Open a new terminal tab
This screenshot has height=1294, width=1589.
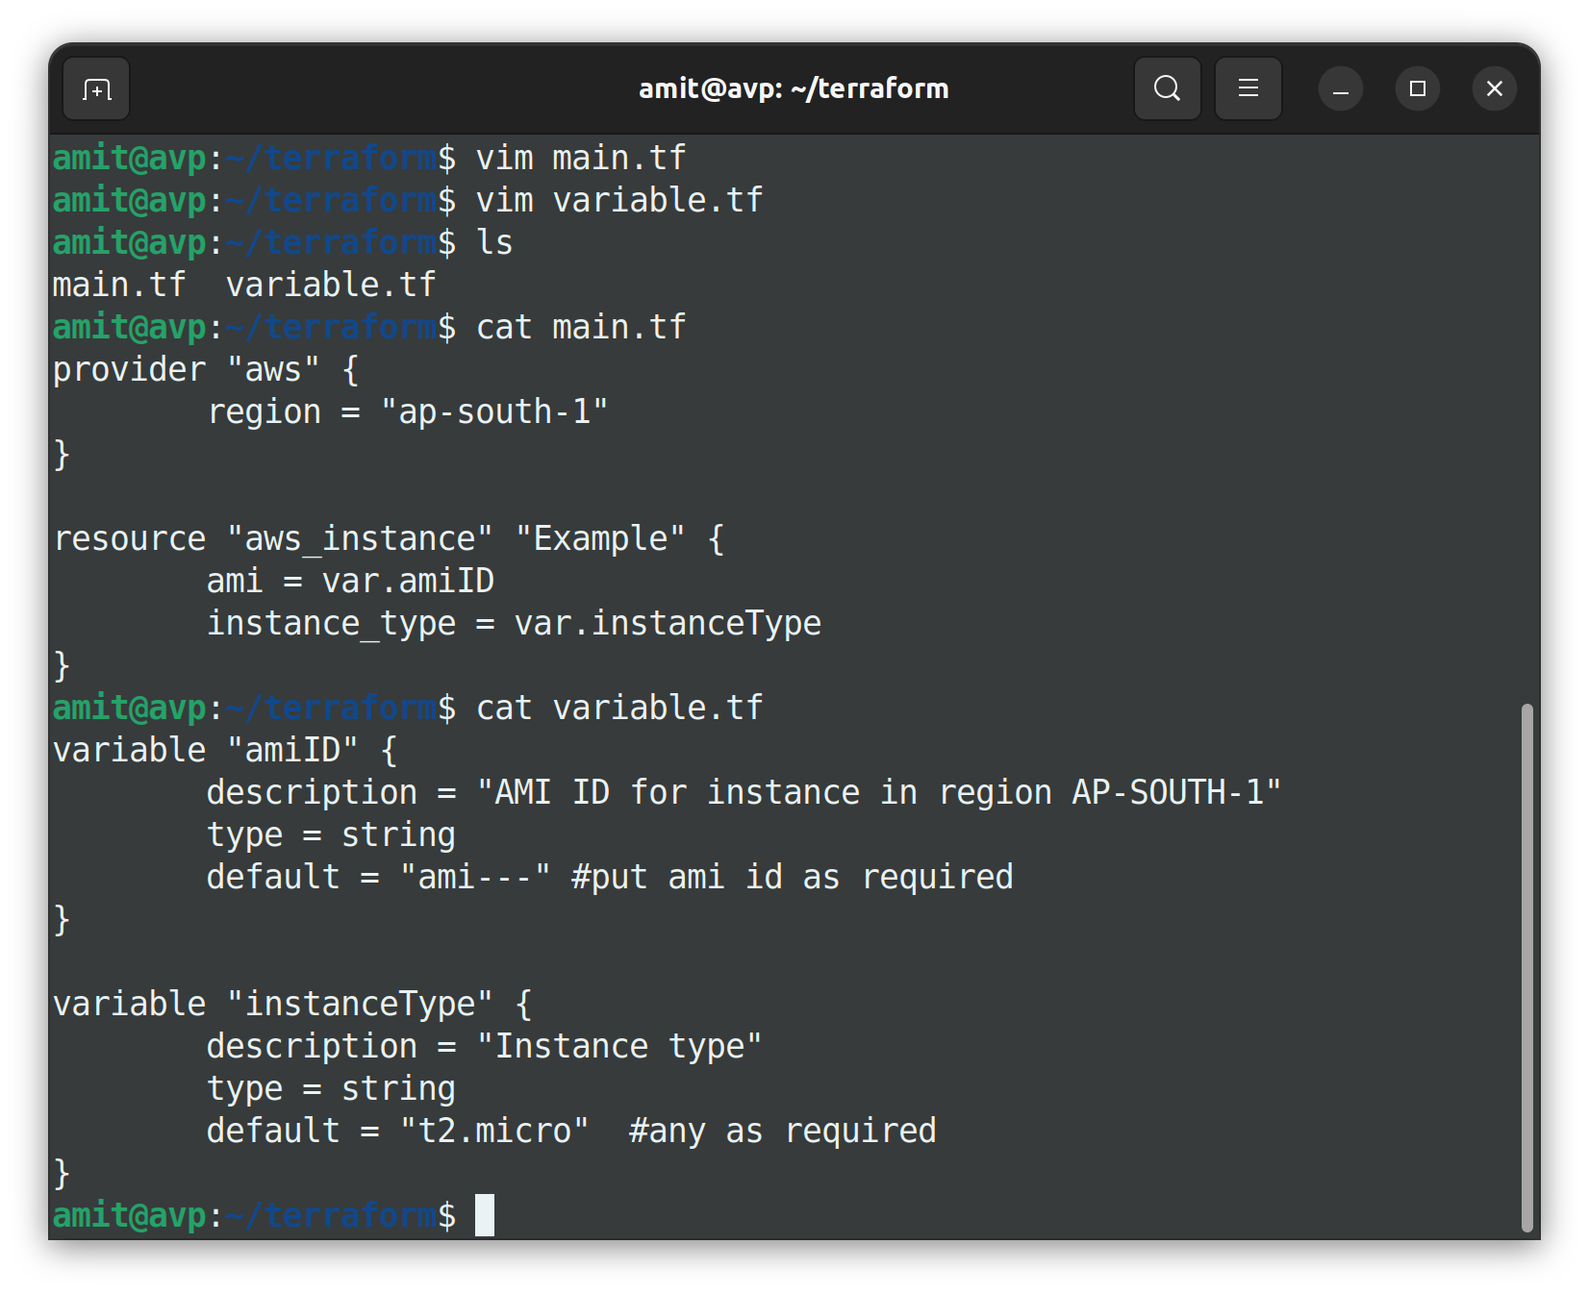96,89
